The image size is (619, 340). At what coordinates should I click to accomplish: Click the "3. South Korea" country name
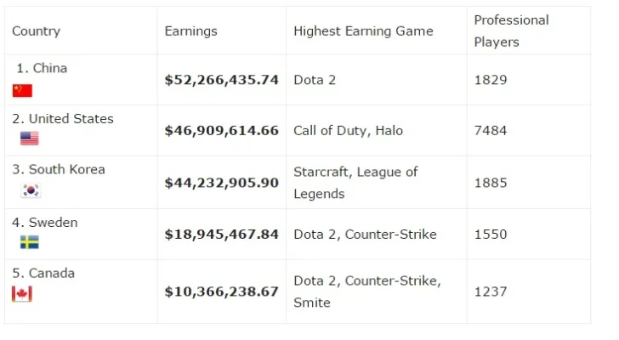(59, 169)
